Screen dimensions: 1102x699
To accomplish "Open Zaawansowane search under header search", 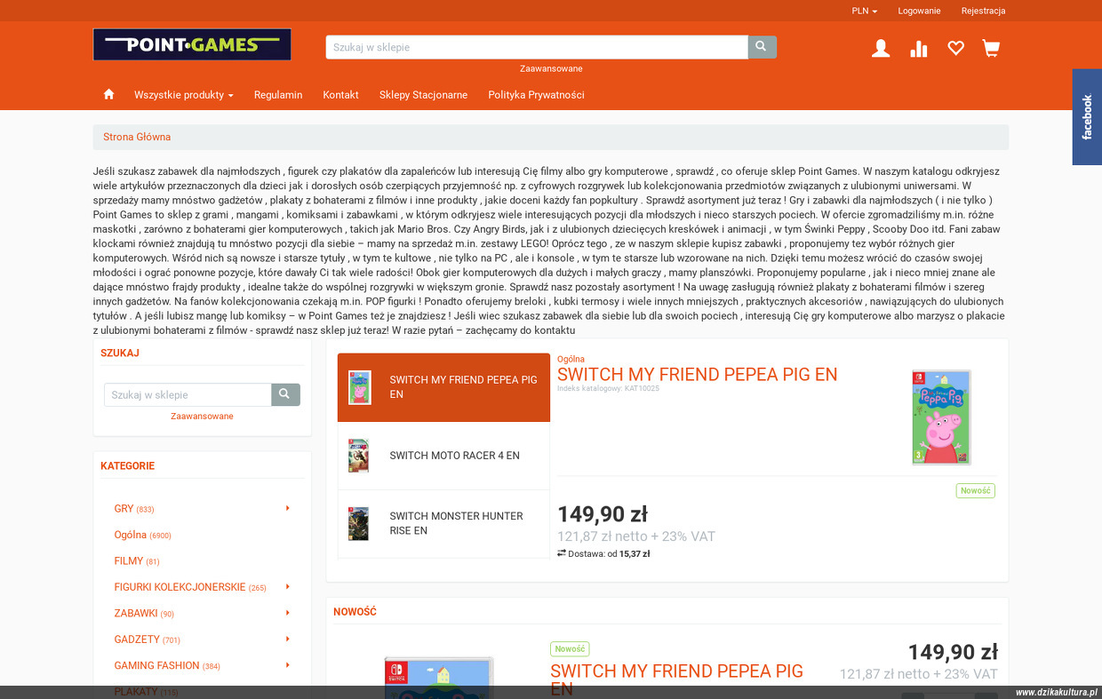I will (551, 68).
